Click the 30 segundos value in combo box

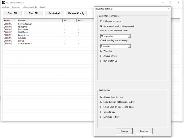coord(107,36)
